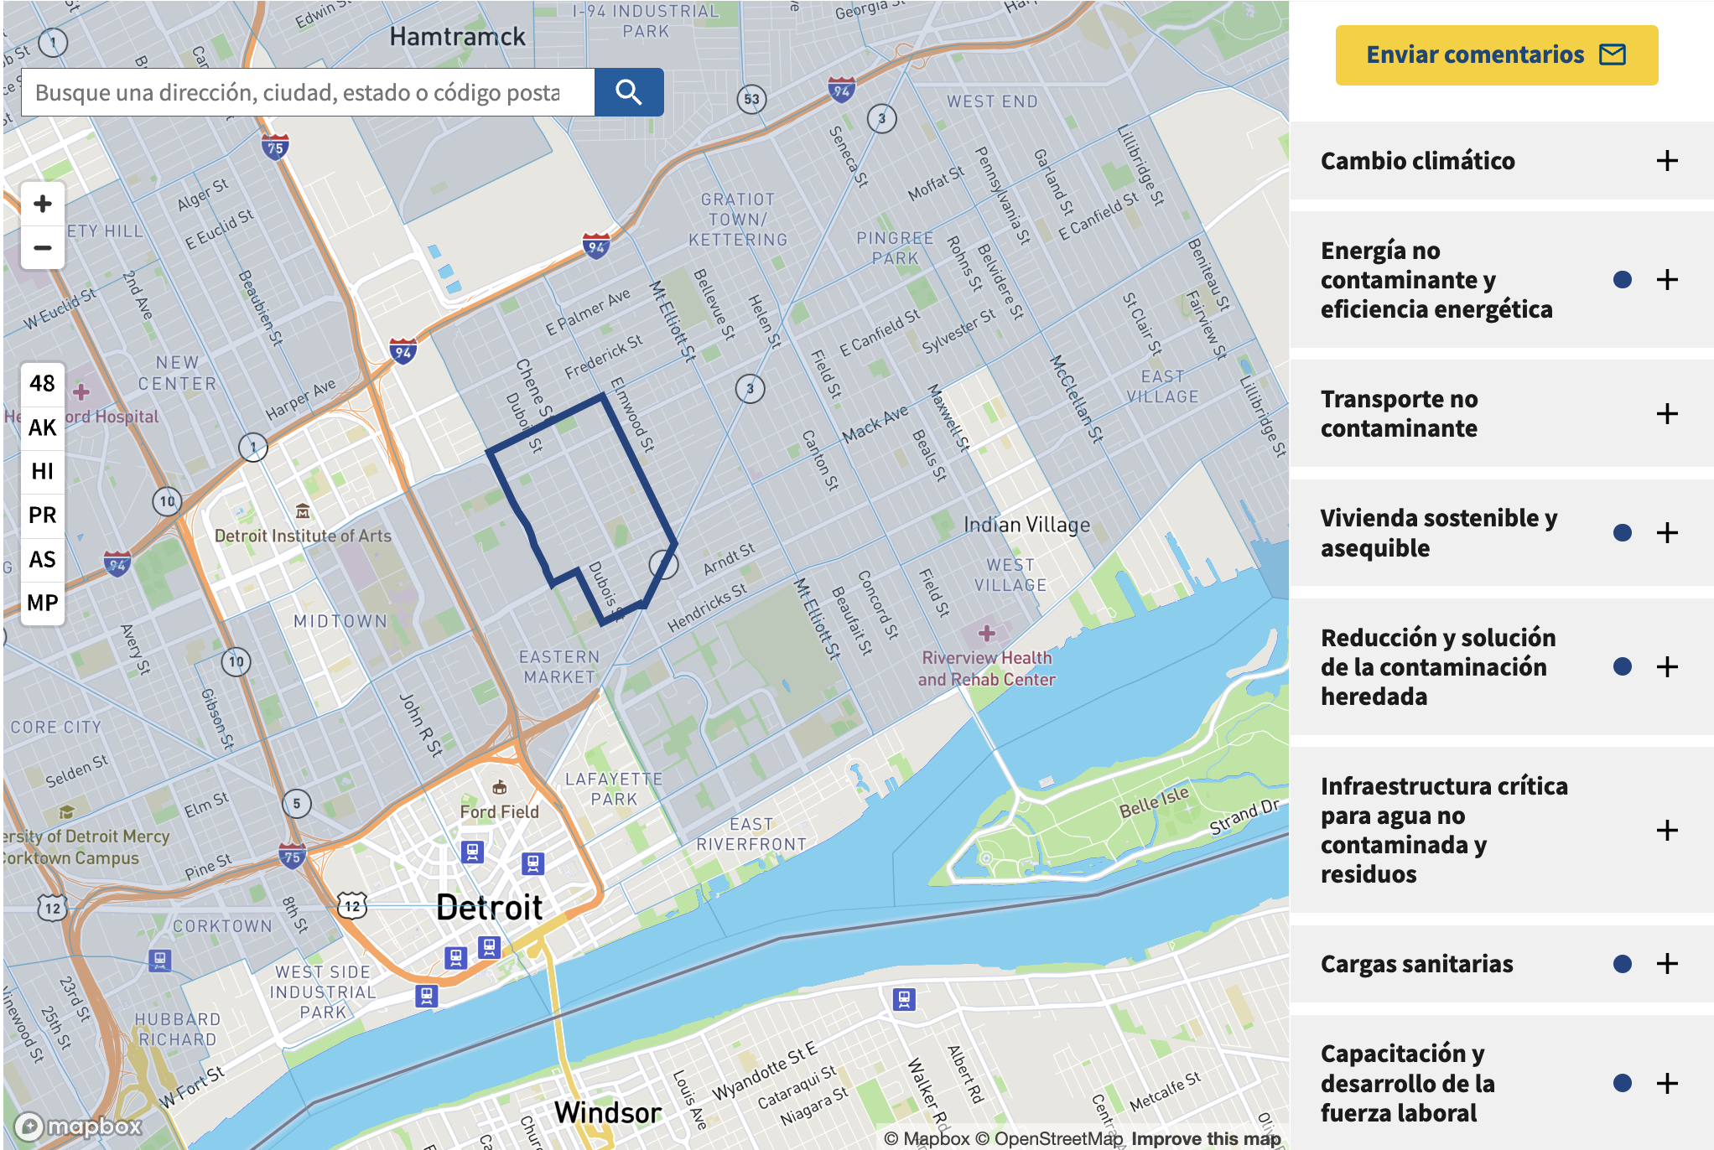Click the magnifying glass search button
This screenshot has width=1714, height=1150.
pyautogui.click(x=628, y=92)
